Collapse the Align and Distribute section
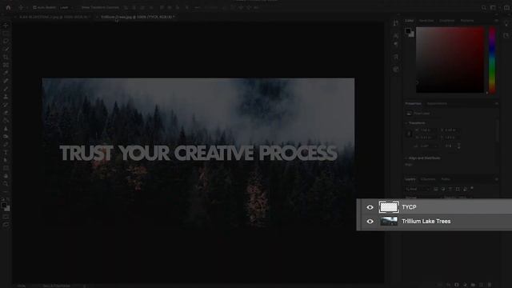 coord(406,158)
